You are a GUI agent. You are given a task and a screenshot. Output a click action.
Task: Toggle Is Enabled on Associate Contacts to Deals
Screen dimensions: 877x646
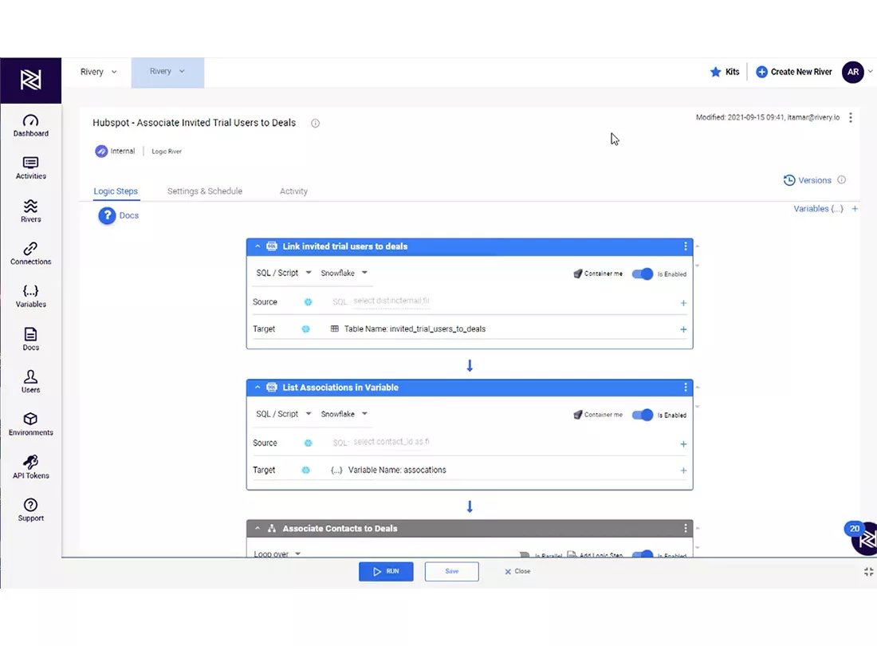[642, 553]
